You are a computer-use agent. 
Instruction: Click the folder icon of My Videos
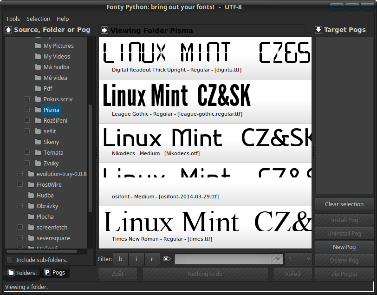[x=38, y=56]
